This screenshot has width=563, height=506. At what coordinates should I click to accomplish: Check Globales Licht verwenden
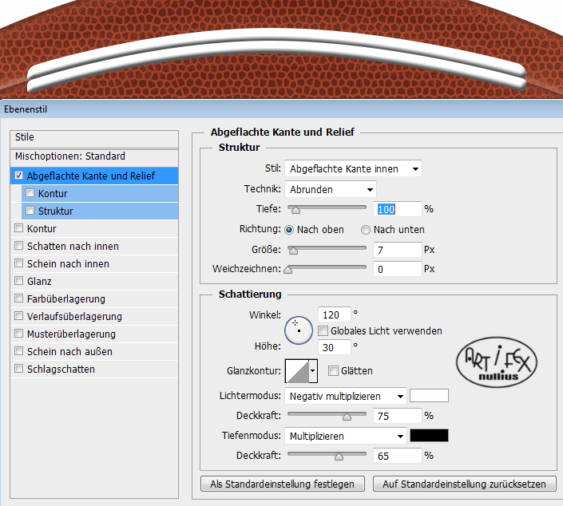point(323,331)
